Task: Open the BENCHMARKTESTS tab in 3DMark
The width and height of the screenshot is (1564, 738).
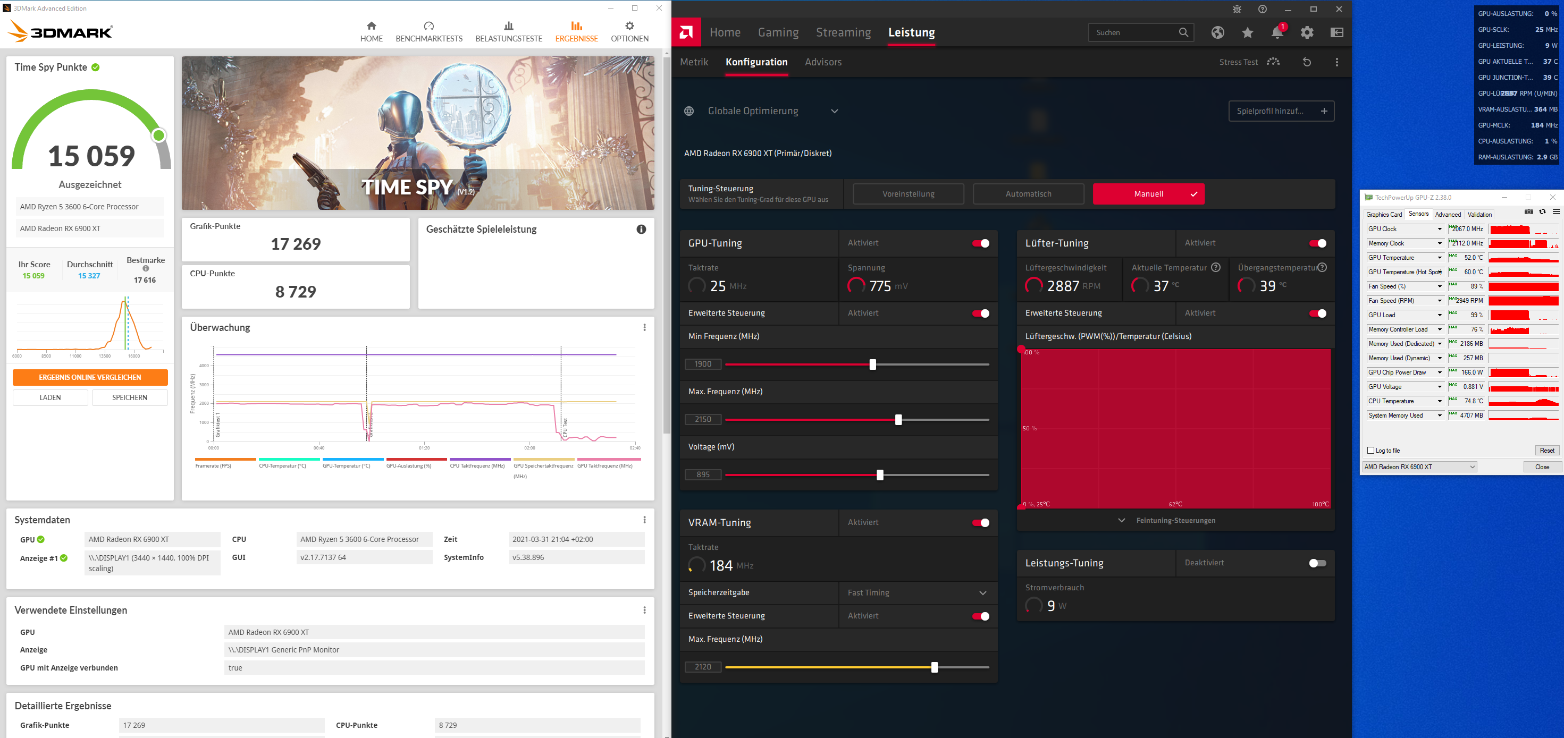Action: point(428,31)
